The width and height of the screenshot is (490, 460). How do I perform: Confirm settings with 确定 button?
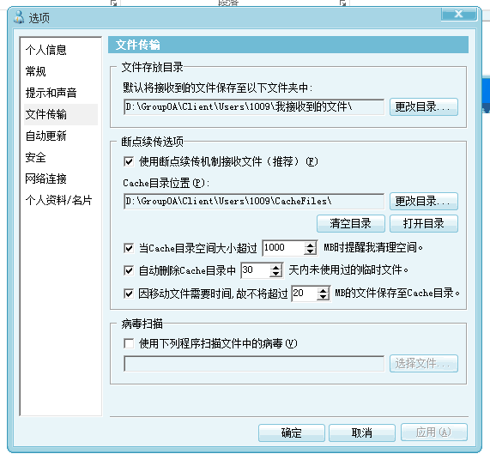292,433
